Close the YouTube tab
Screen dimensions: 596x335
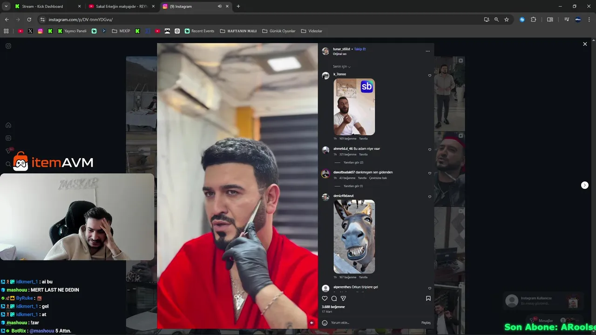153,7
